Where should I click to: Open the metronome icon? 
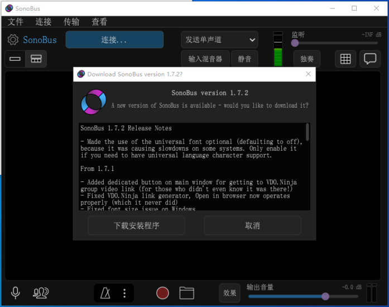coord(105,293)
